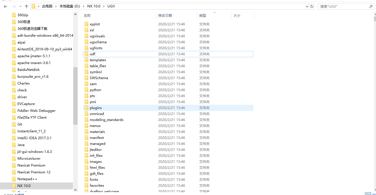Open Navicat Premium 12 tree folder
The image size is (376, 195).
pos(34,172)
